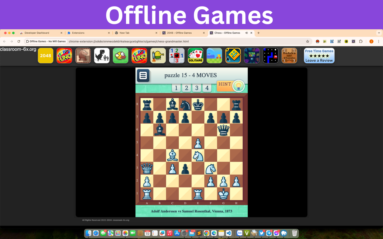Viewport: 383px width, 239px height.
Task: Select the white knight on e4
Action: pos(198,156)
